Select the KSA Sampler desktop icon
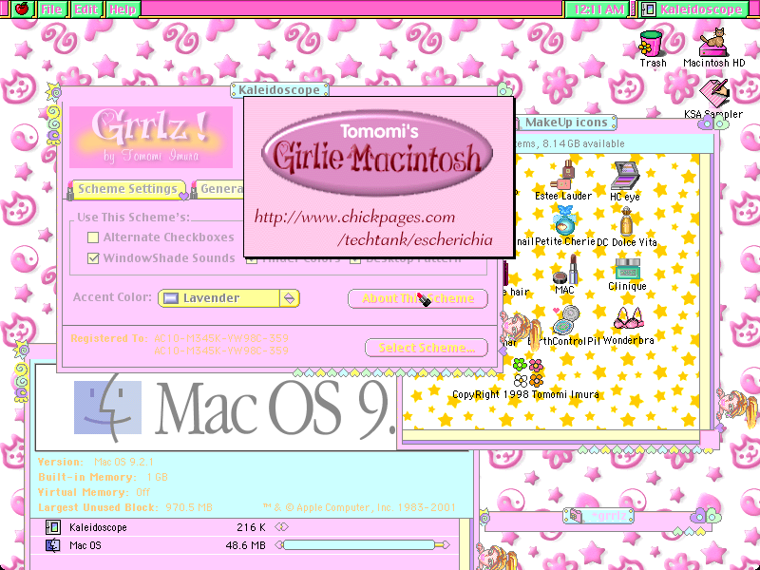This screenshot has width=760, height=570. pos(713,93)
